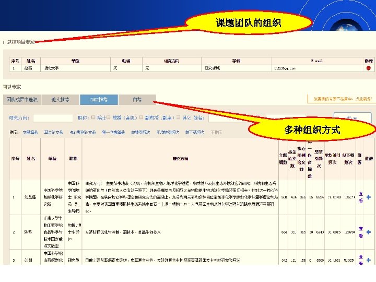
Task: View résumé link for row 1 expert
Action: click(x=360, y=197)
